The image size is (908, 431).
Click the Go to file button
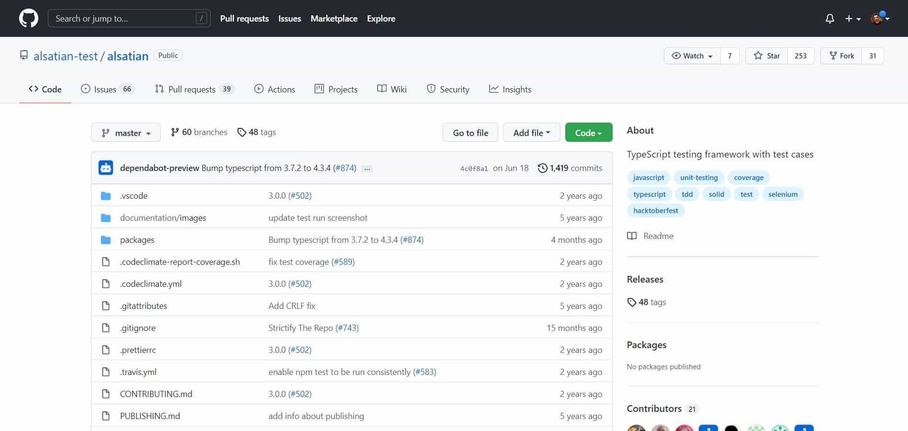coord(470,133)
